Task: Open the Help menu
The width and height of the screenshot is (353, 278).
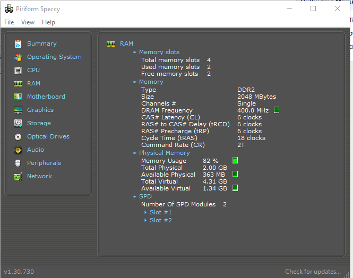Action: (48, 22)
